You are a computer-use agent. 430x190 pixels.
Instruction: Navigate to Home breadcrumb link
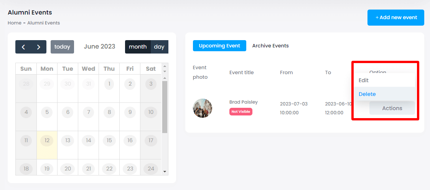coord(15,23)
